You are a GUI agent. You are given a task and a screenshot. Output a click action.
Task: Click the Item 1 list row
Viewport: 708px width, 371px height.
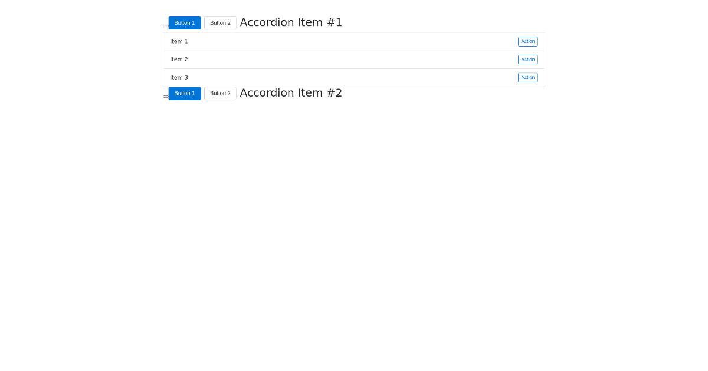point(295,41)
